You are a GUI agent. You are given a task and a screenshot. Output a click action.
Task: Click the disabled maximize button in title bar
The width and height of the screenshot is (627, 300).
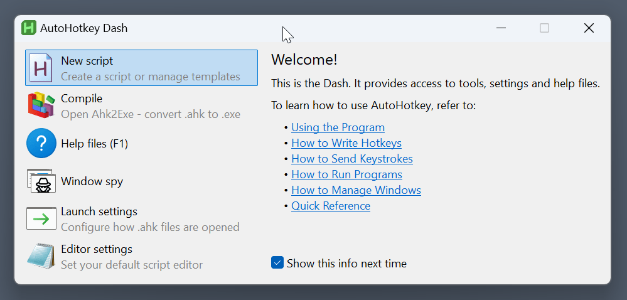[x=544, y=28]
